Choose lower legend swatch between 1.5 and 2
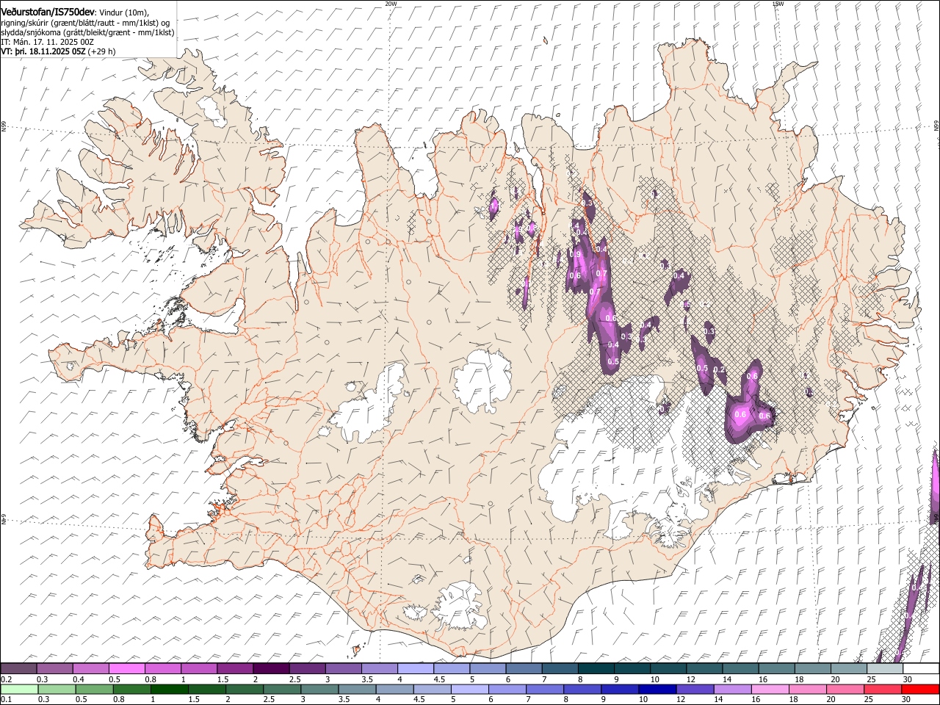Viewport: 940px width, 705px height. pyautogui.click(x=206, y=690)
